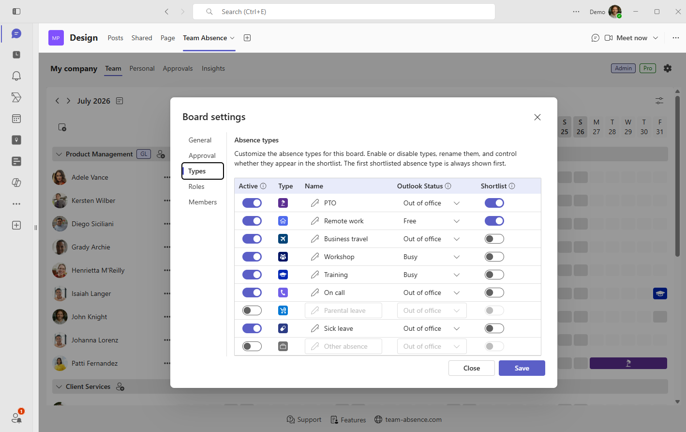Switch to the Posts channel tab
Image resolution: width=686 pixels, height=432 pixels.
click(115, 38)
